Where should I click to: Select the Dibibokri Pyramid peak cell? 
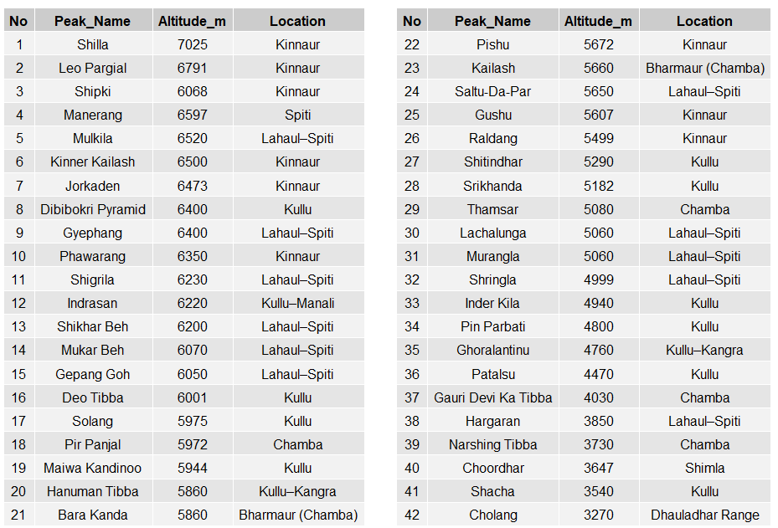coord(93,209)
